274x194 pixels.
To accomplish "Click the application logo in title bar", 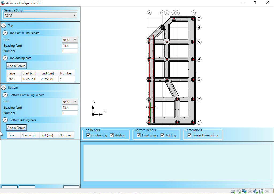I will [3, 3].
